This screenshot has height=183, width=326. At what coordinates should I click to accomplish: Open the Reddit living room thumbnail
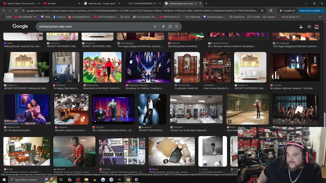tap(27, 151)
